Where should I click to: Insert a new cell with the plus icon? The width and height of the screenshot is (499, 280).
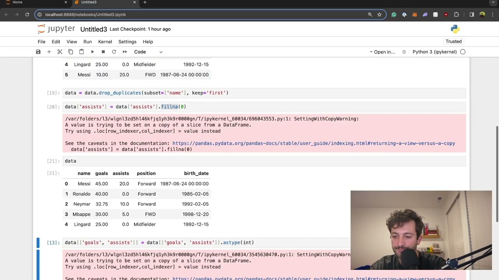[49, 52]
